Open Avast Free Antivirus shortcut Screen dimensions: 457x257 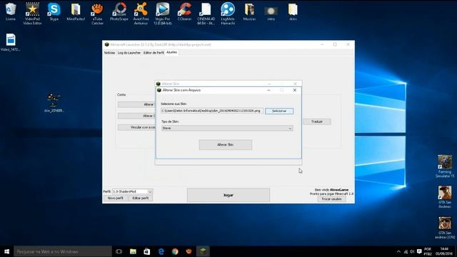click(x=141, y=14)
